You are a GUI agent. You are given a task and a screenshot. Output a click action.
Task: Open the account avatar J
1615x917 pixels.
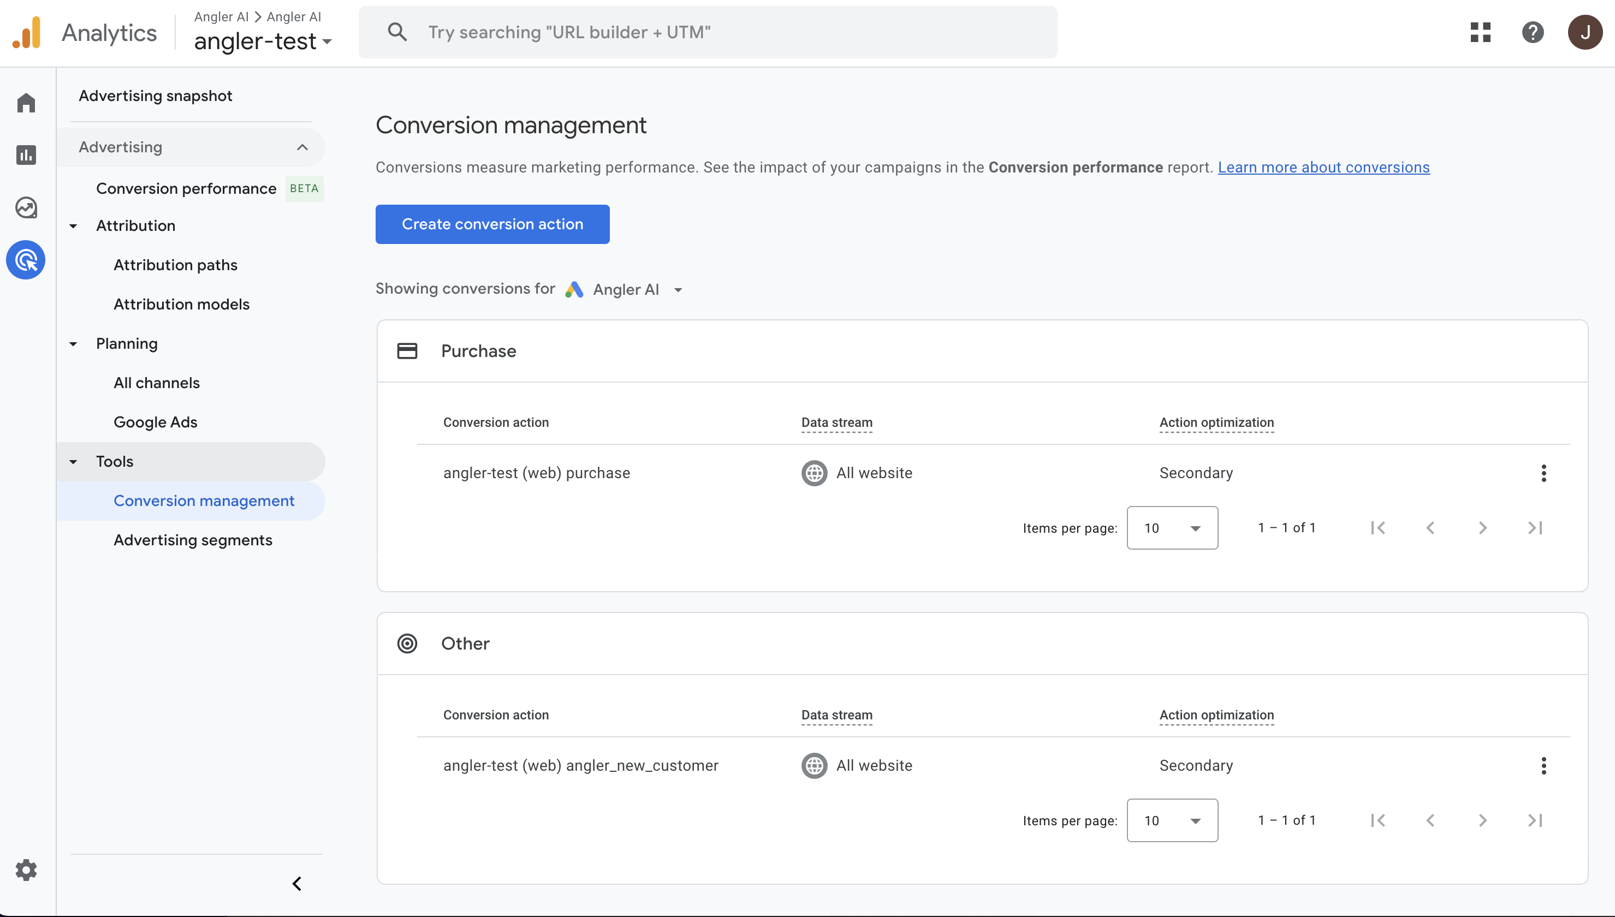coord(1585,32)
